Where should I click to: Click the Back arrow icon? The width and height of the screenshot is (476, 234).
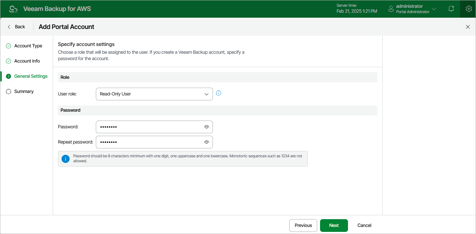9,27
